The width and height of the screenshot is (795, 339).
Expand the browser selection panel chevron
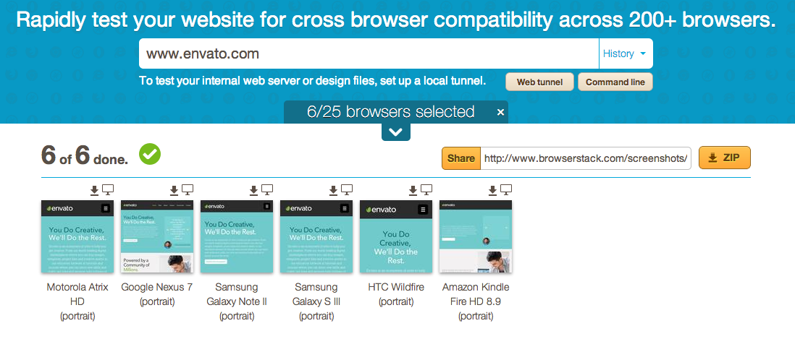[x=395, y=132]
